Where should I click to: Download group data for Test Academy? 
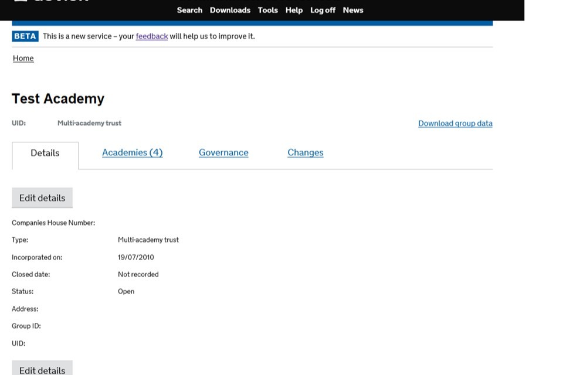tap(455, 123)
